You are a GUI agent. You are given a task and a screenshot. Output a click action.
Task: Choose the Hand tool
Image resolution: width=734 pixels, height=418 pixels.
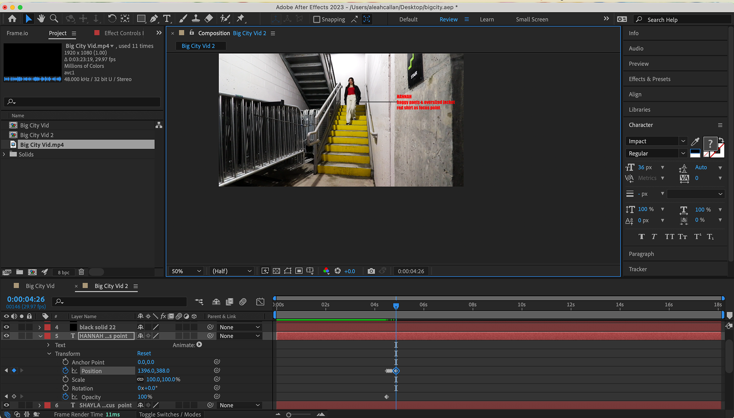[x=41, y=19]
